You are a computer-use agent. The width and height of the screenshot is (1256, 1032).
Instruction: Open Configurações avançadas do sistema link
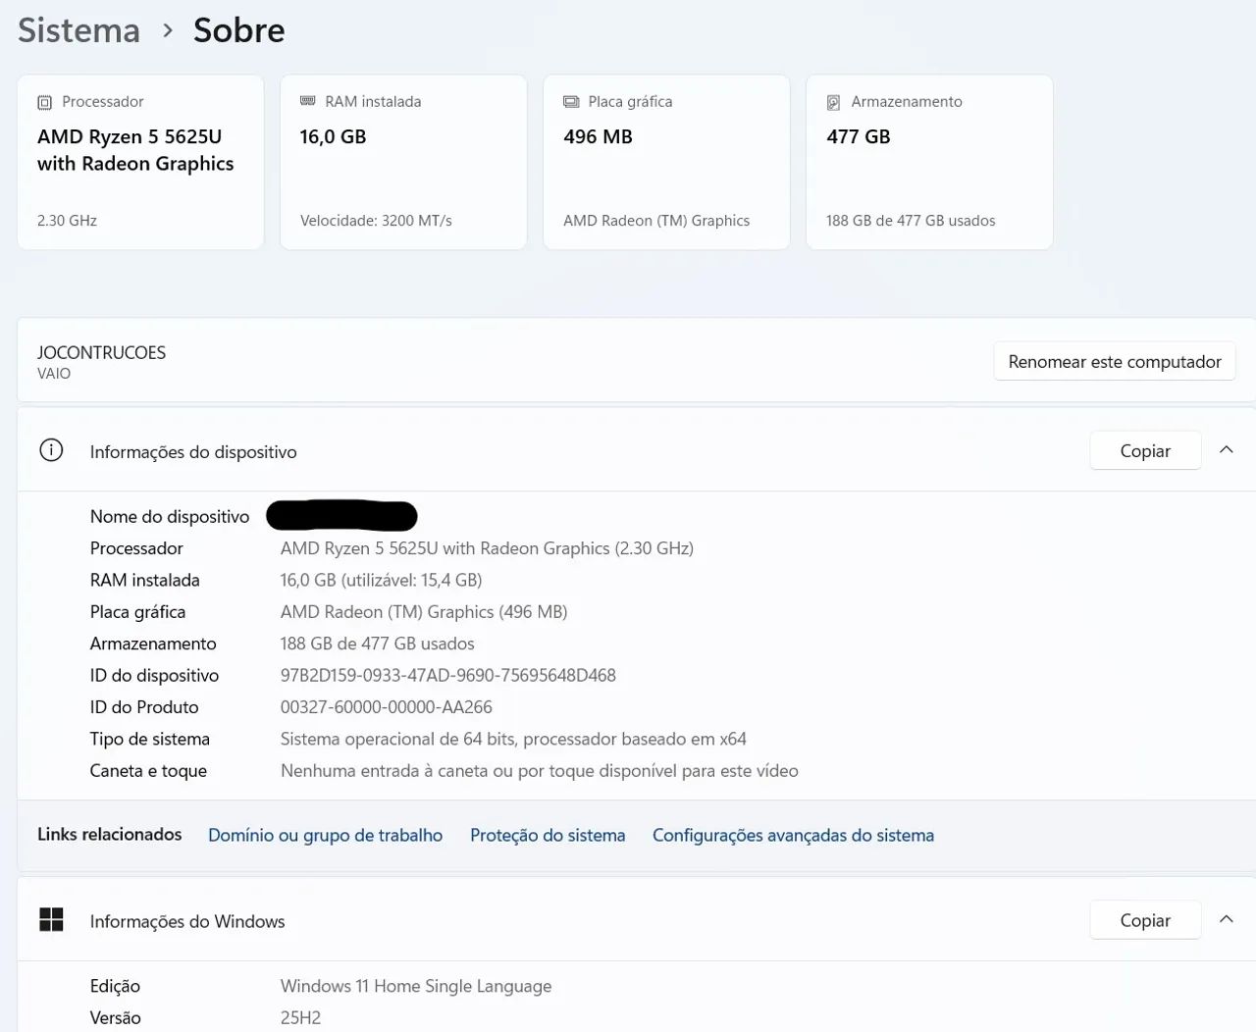pyautogui.click(x=793, y=835)
